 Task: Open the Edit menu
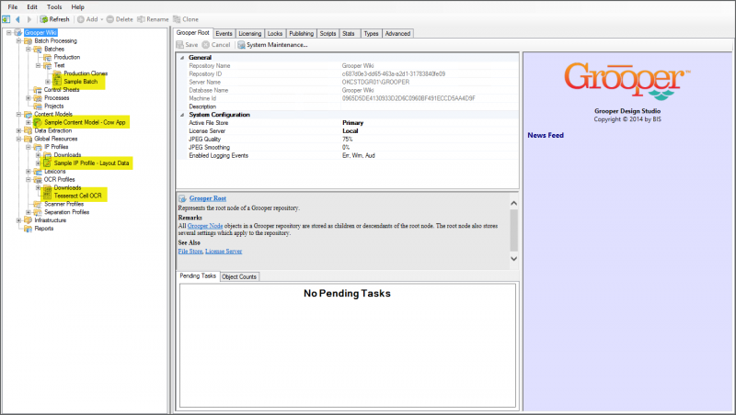[32, 7]
